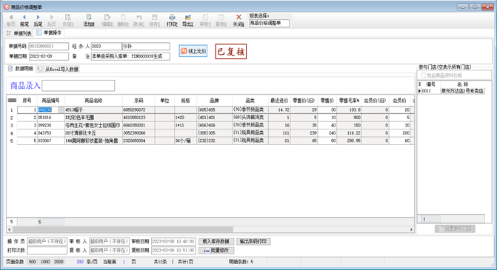Click the 输出条码打印 button
This screenshot has height=270, width=497.
coord(253,241)
